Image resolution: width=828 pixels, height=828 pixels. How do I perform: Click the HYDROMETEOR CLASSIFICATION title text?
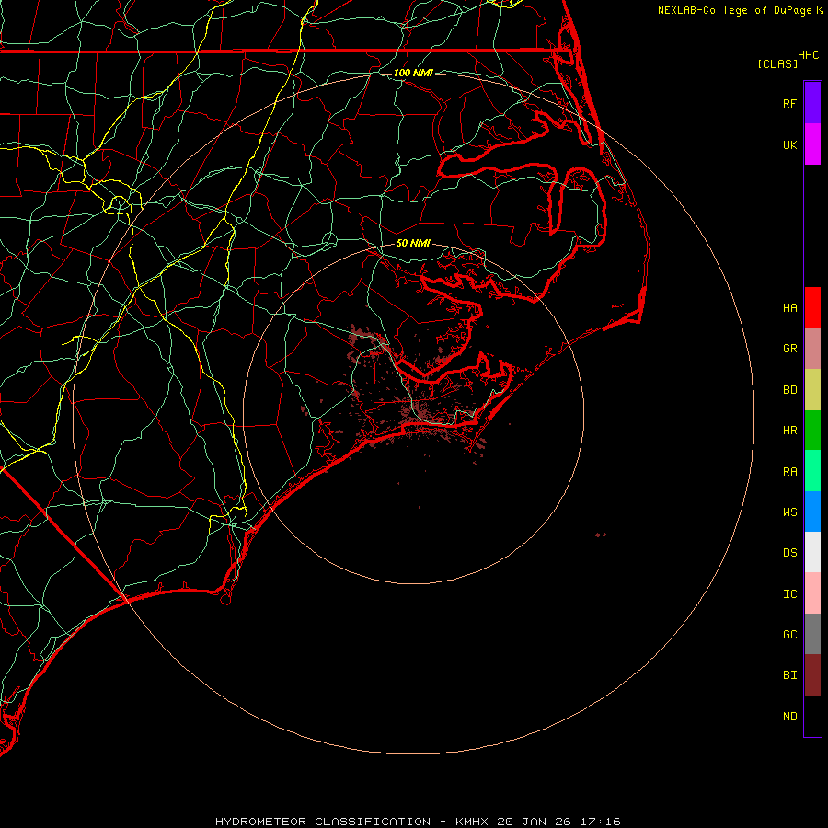[323, 822]
